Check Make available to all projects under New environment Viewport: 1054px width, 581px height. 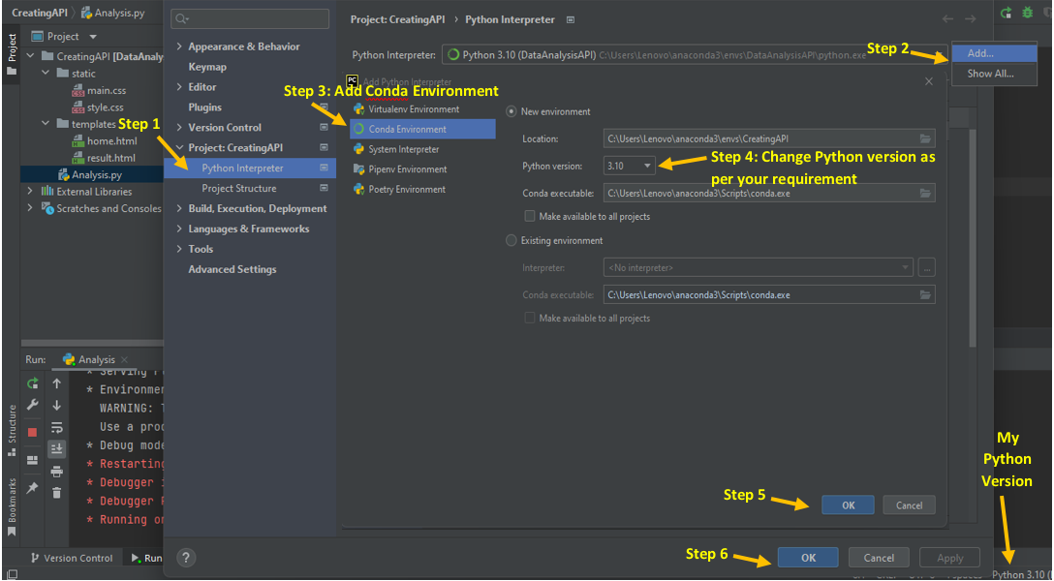pos(530,216)
